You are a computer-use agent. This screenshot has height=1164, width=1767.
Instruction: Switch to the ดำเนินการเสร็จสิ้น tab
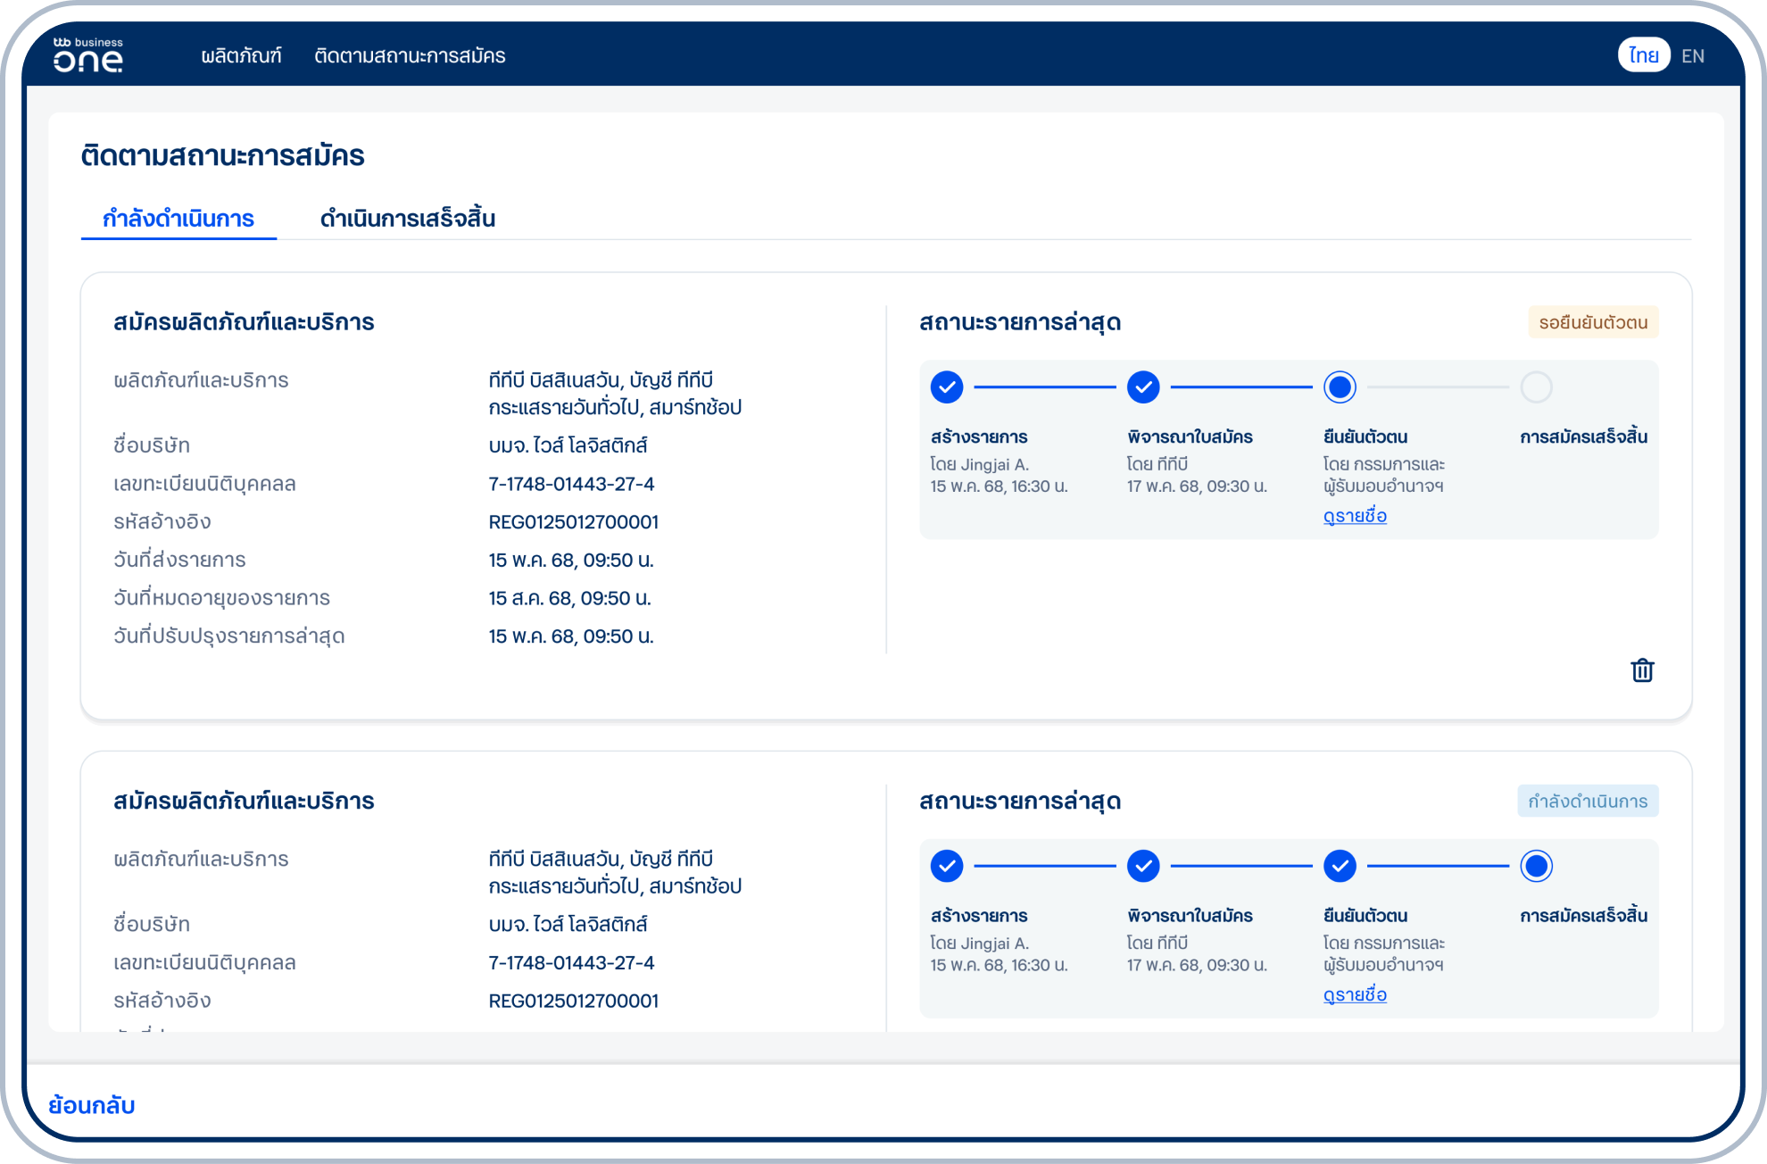tap(408, 219)
